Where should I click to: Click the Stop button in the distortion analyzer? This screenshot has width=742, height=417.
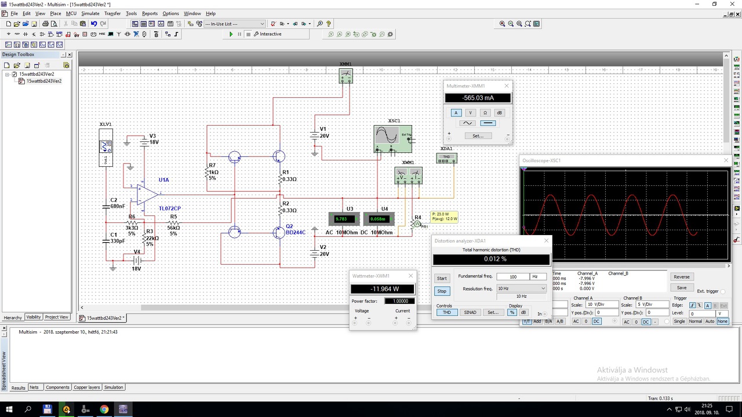[x=442, y=291]
